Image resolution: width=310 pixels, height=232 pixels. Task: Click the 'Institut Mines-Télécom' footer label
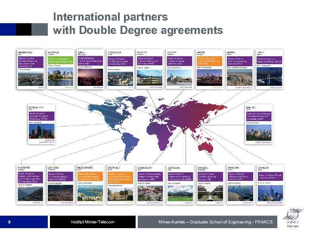pos(93,222)
